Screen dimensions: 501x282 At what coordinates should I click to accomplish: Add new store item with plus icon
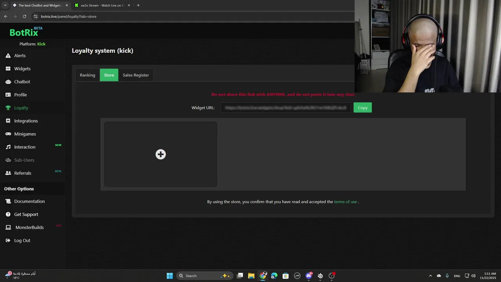tap(160, 154)
